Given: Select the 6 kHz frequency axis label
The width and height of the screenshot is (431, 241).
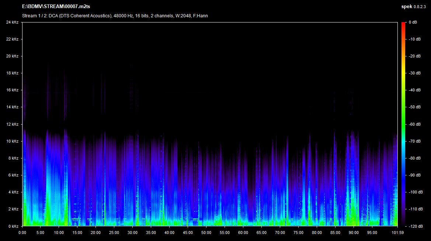Looking at the screenshot, I should tap(13, 175).
